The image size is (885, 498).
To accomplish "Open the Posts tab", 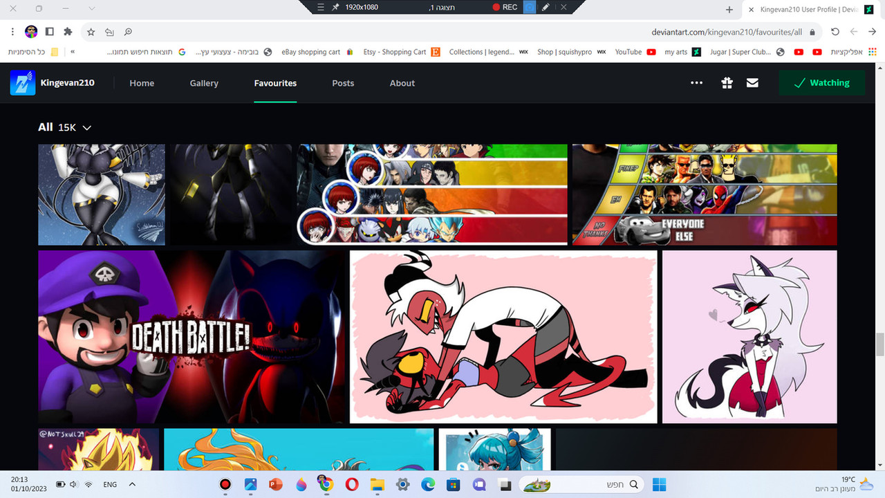I will pos(343,83).
